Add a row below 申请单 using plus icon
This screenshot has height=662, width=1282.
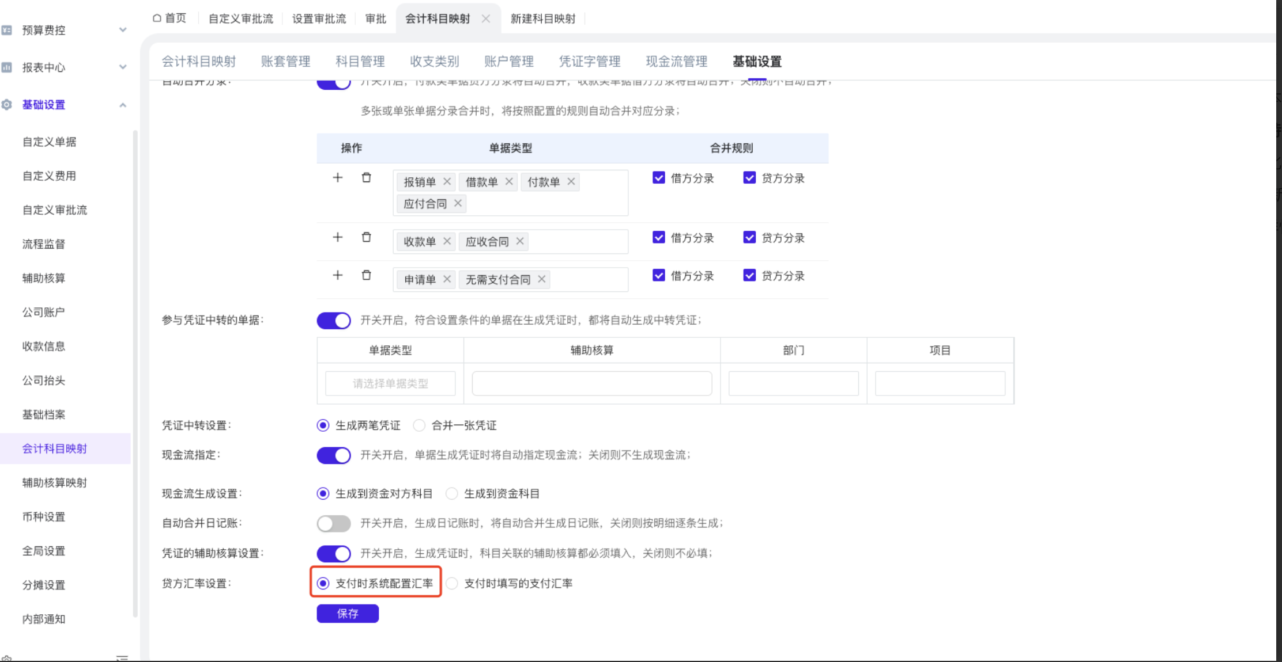click(x=338, y=275)
